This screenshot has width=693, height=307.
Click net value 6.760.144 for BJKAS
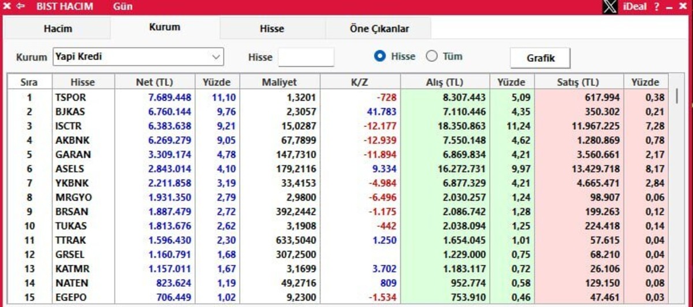[x=170, y=112]
